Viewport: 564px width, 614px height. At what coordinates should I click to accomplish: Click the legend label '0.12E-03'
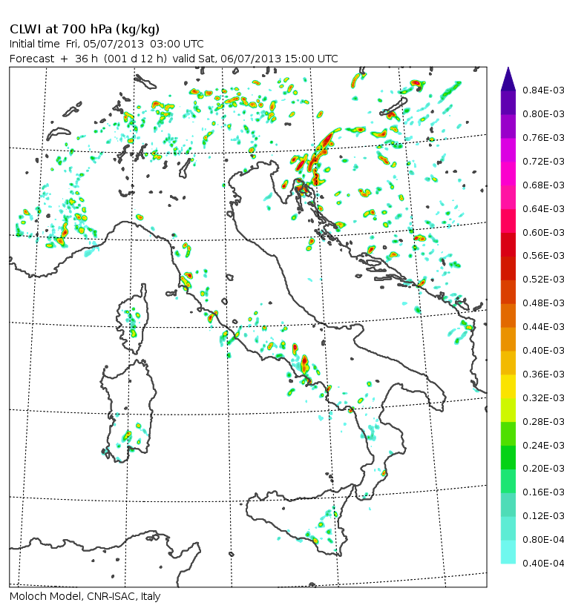click(x=543, y=515)
